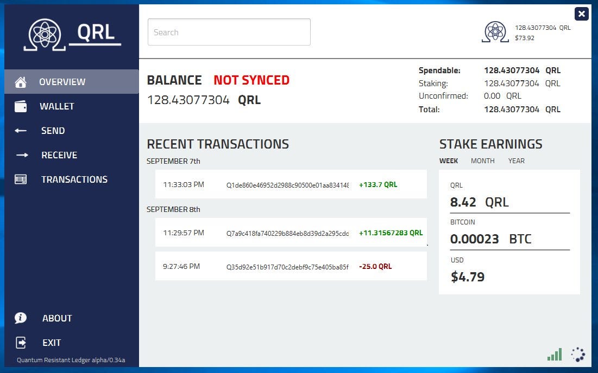Close the wallet with the X button
This screenshot has height=373, width=598.
[x=582, y=14]
